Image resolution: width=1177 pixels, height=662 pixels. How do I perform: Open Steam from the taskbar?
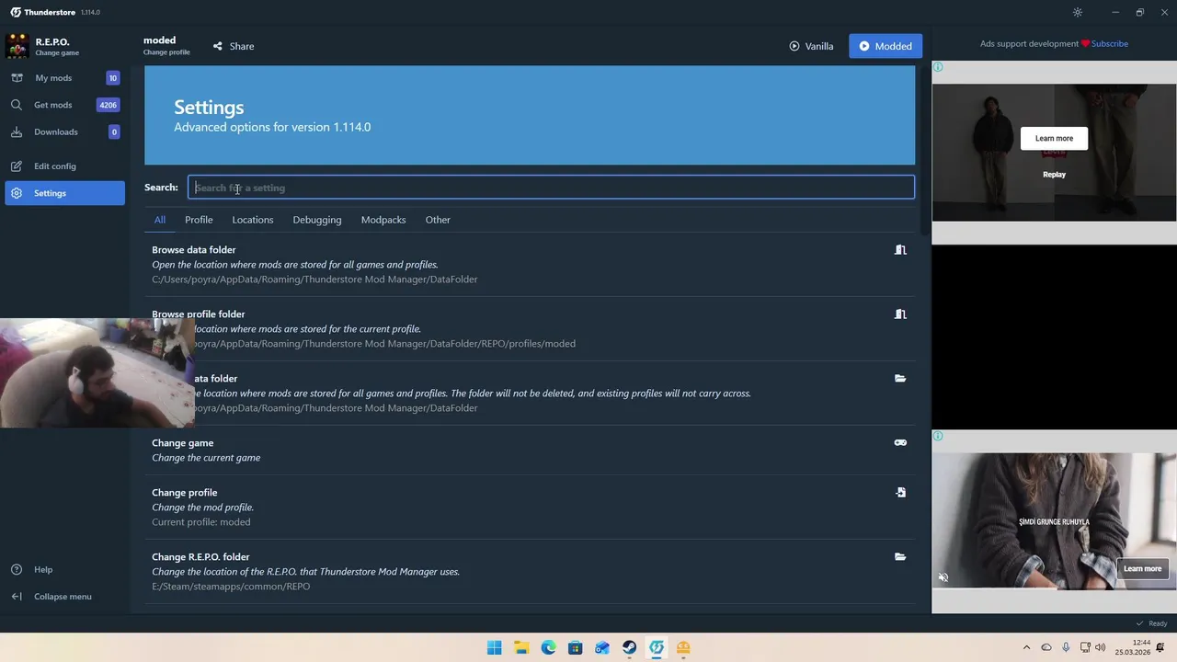coord(629,648)
